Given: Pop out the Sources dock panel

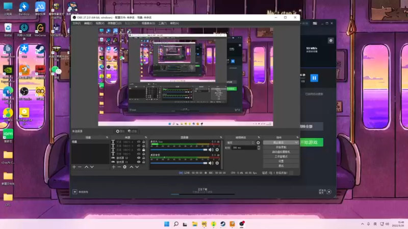Looking at the screenshot, I should pos(146,137).
